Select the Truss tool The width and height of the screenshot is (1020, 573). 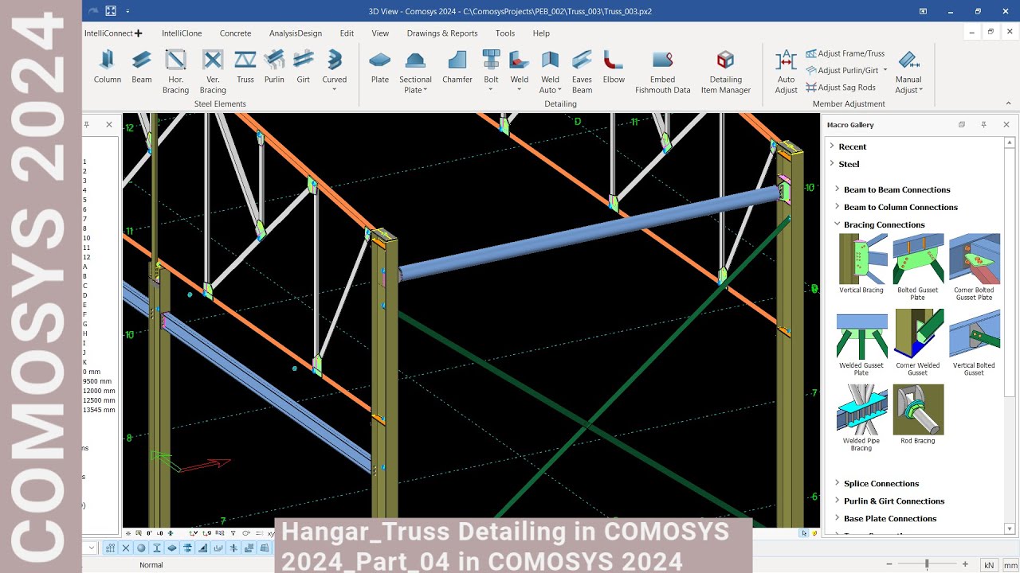point(245,67)
